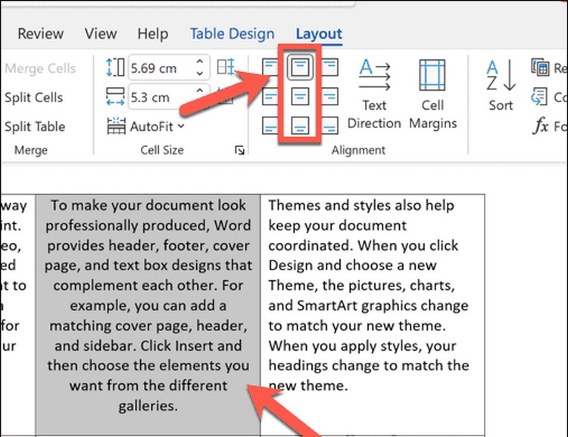This screenshot has height=437, width=568.
Task: Open the Cell Size dialog launcher
Action: pos(239,150)
